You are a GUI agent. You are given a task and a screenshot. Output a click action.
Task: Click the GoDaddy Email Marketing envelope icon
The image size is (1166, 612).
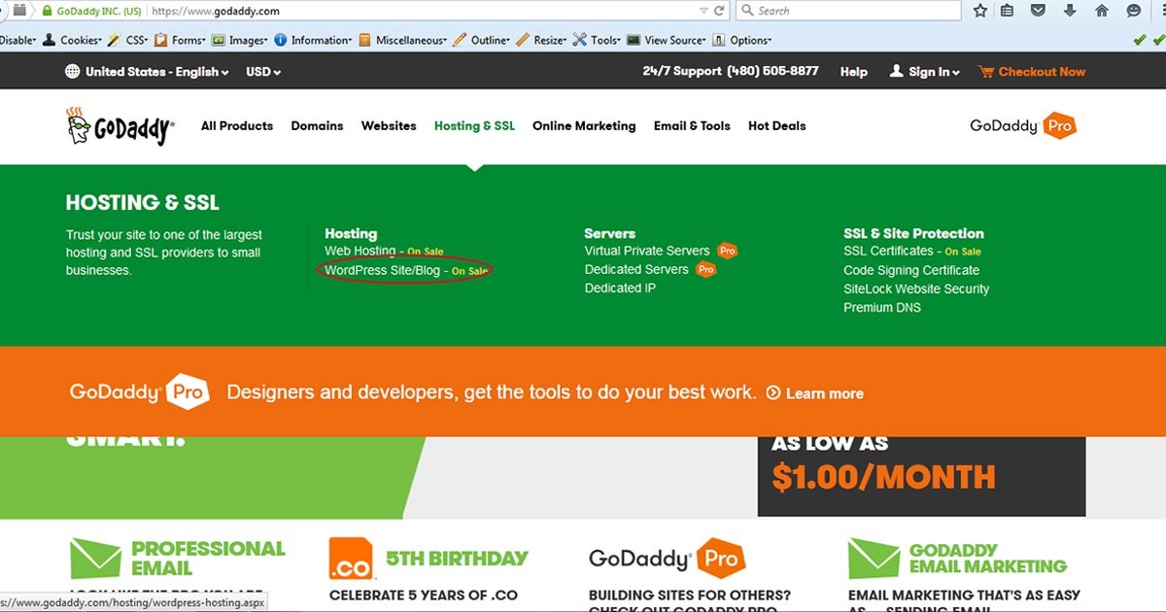[x=874, y=559]
